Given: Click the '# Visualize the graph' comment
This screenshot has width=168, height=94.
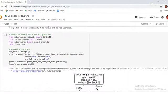Looking at the screenshot, I should [x=19, y=49].
